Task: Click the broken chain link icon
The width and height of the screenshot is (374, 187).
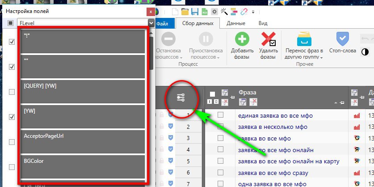Action: coord(244,11)
